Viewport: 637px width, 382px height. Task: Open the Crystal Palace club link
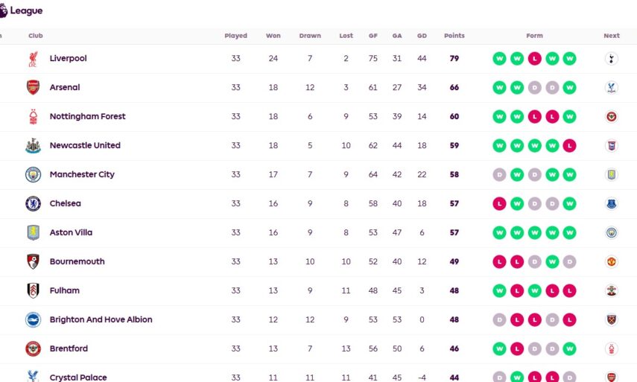(x=78, y=378)
